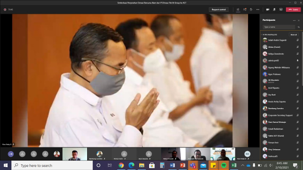Screen dimensions: 303x170
Task: Click avatar of Dani Zaenal Mutaqin
Action: click(265, 122)
